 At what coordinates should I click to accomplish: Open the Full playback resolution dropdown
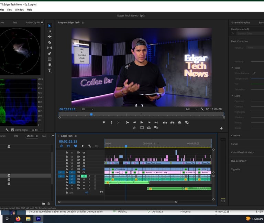(x=191, y=109)
